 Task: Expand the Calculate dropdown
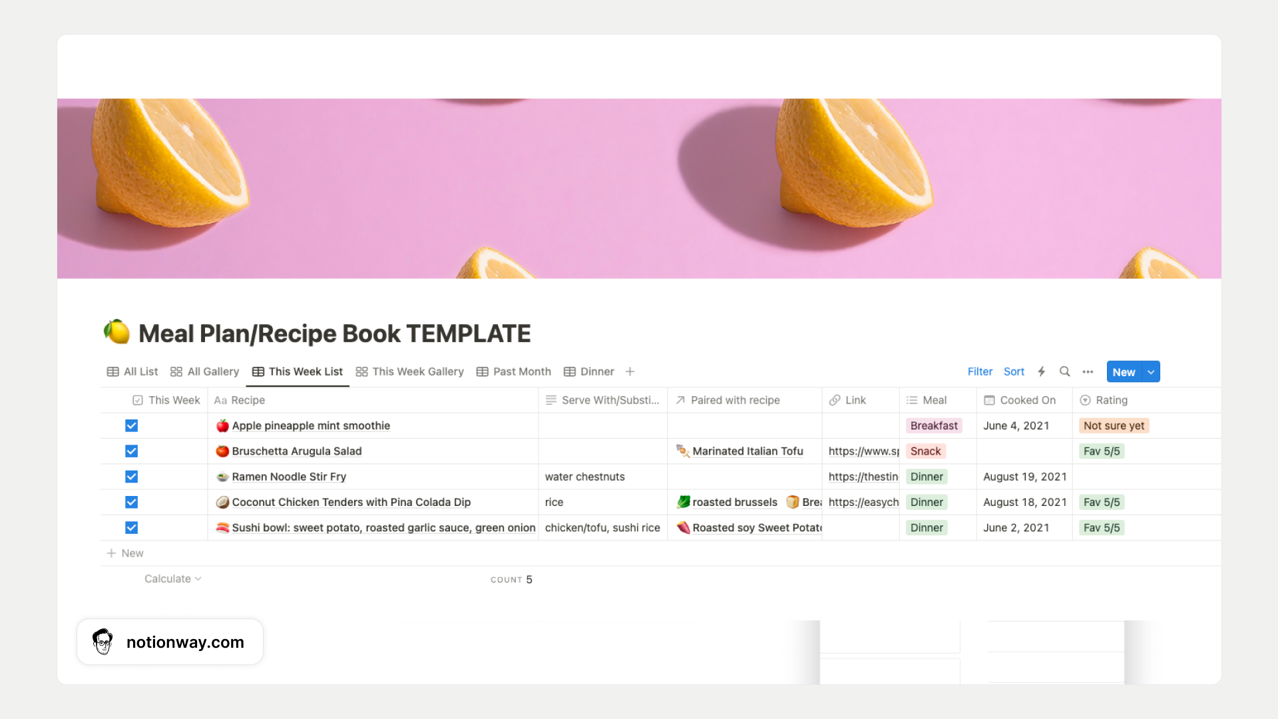pos(172,579)
